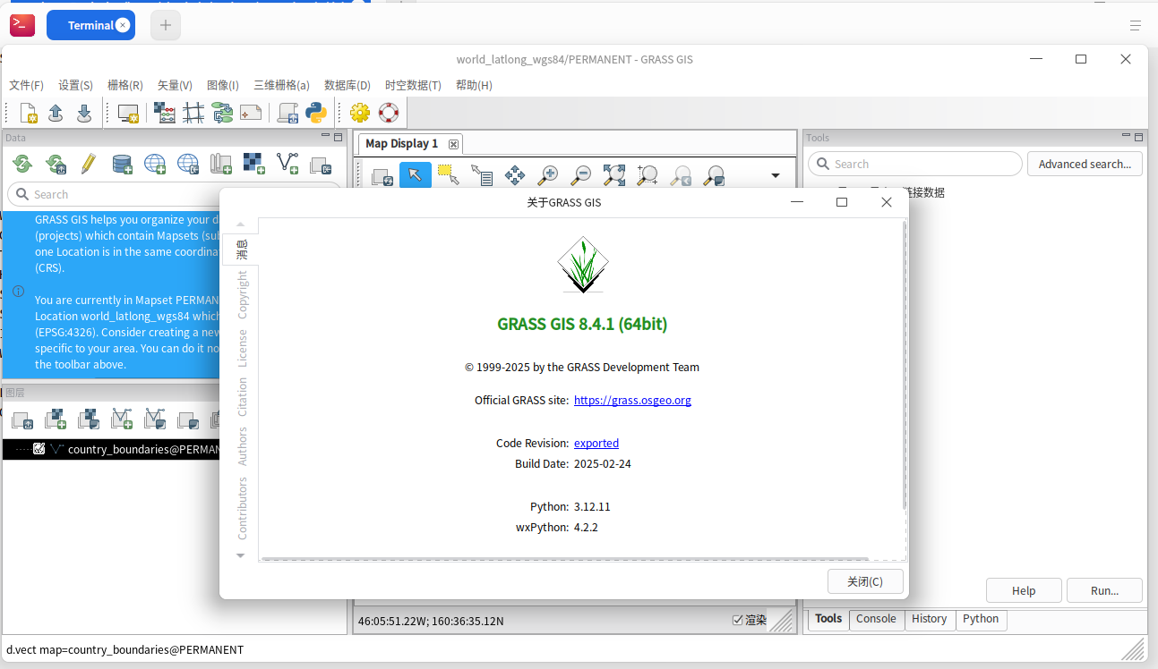Open the Copyright tab in About dialog
1158x669 pixels.
(242, 295)
